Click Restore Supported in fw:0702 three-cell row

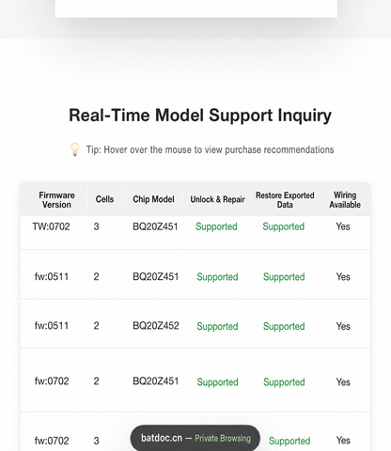coord(289,441)
